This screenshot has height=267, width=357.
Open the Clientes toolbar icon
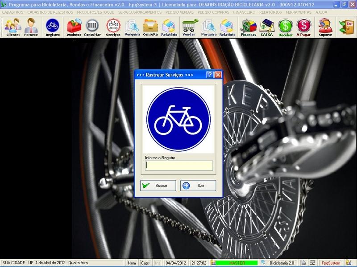pyautogui.click(x=13, y=27)
